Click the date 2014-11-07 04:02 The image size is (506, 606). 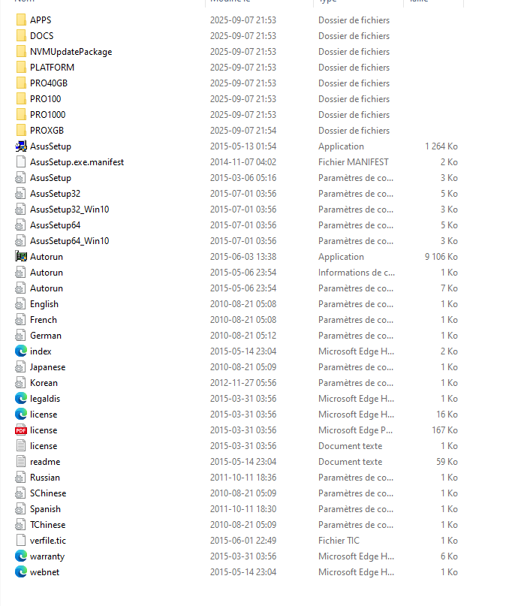coord(243,162)
